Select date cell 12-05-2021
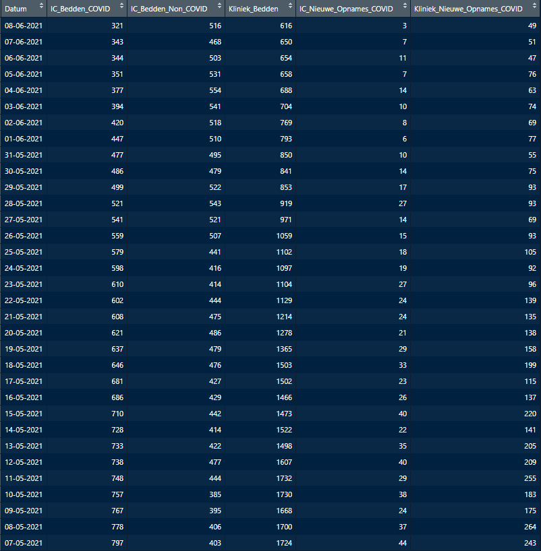The image size is (541, 551). point(24,462)
